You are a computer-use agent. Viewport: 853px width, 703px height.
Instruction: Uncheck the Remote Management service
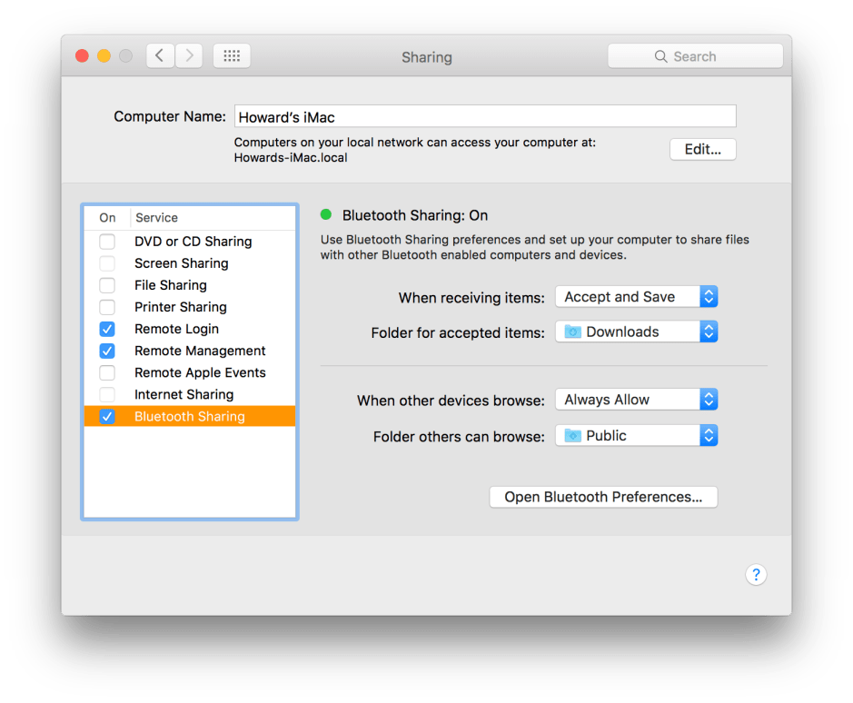(107, 351)
